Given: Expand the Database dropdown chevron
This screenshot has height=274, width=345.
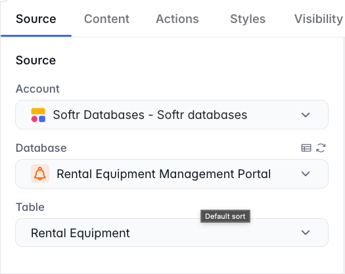Looking at the screenshot, I should click(306, 174).
